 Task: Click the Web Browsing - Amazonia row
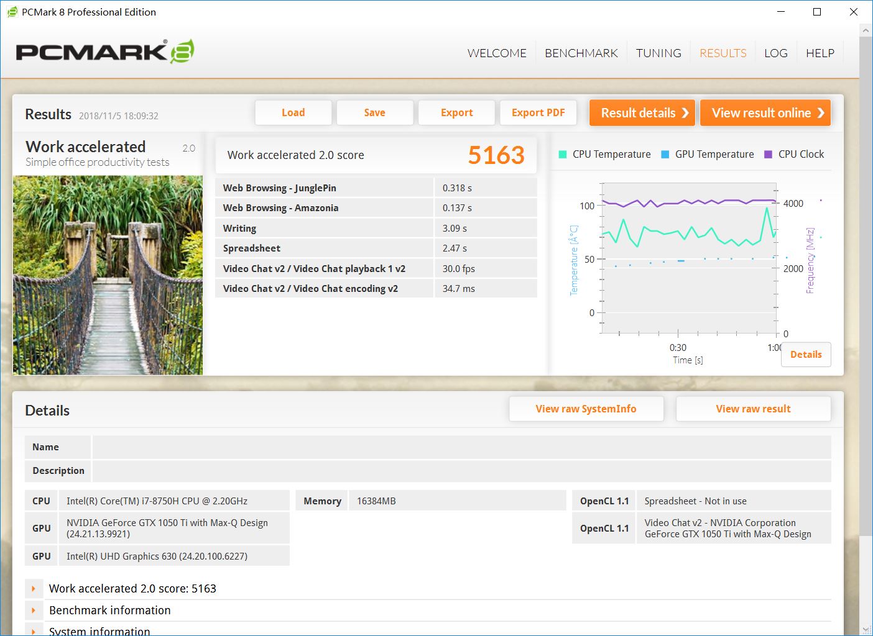376,208
